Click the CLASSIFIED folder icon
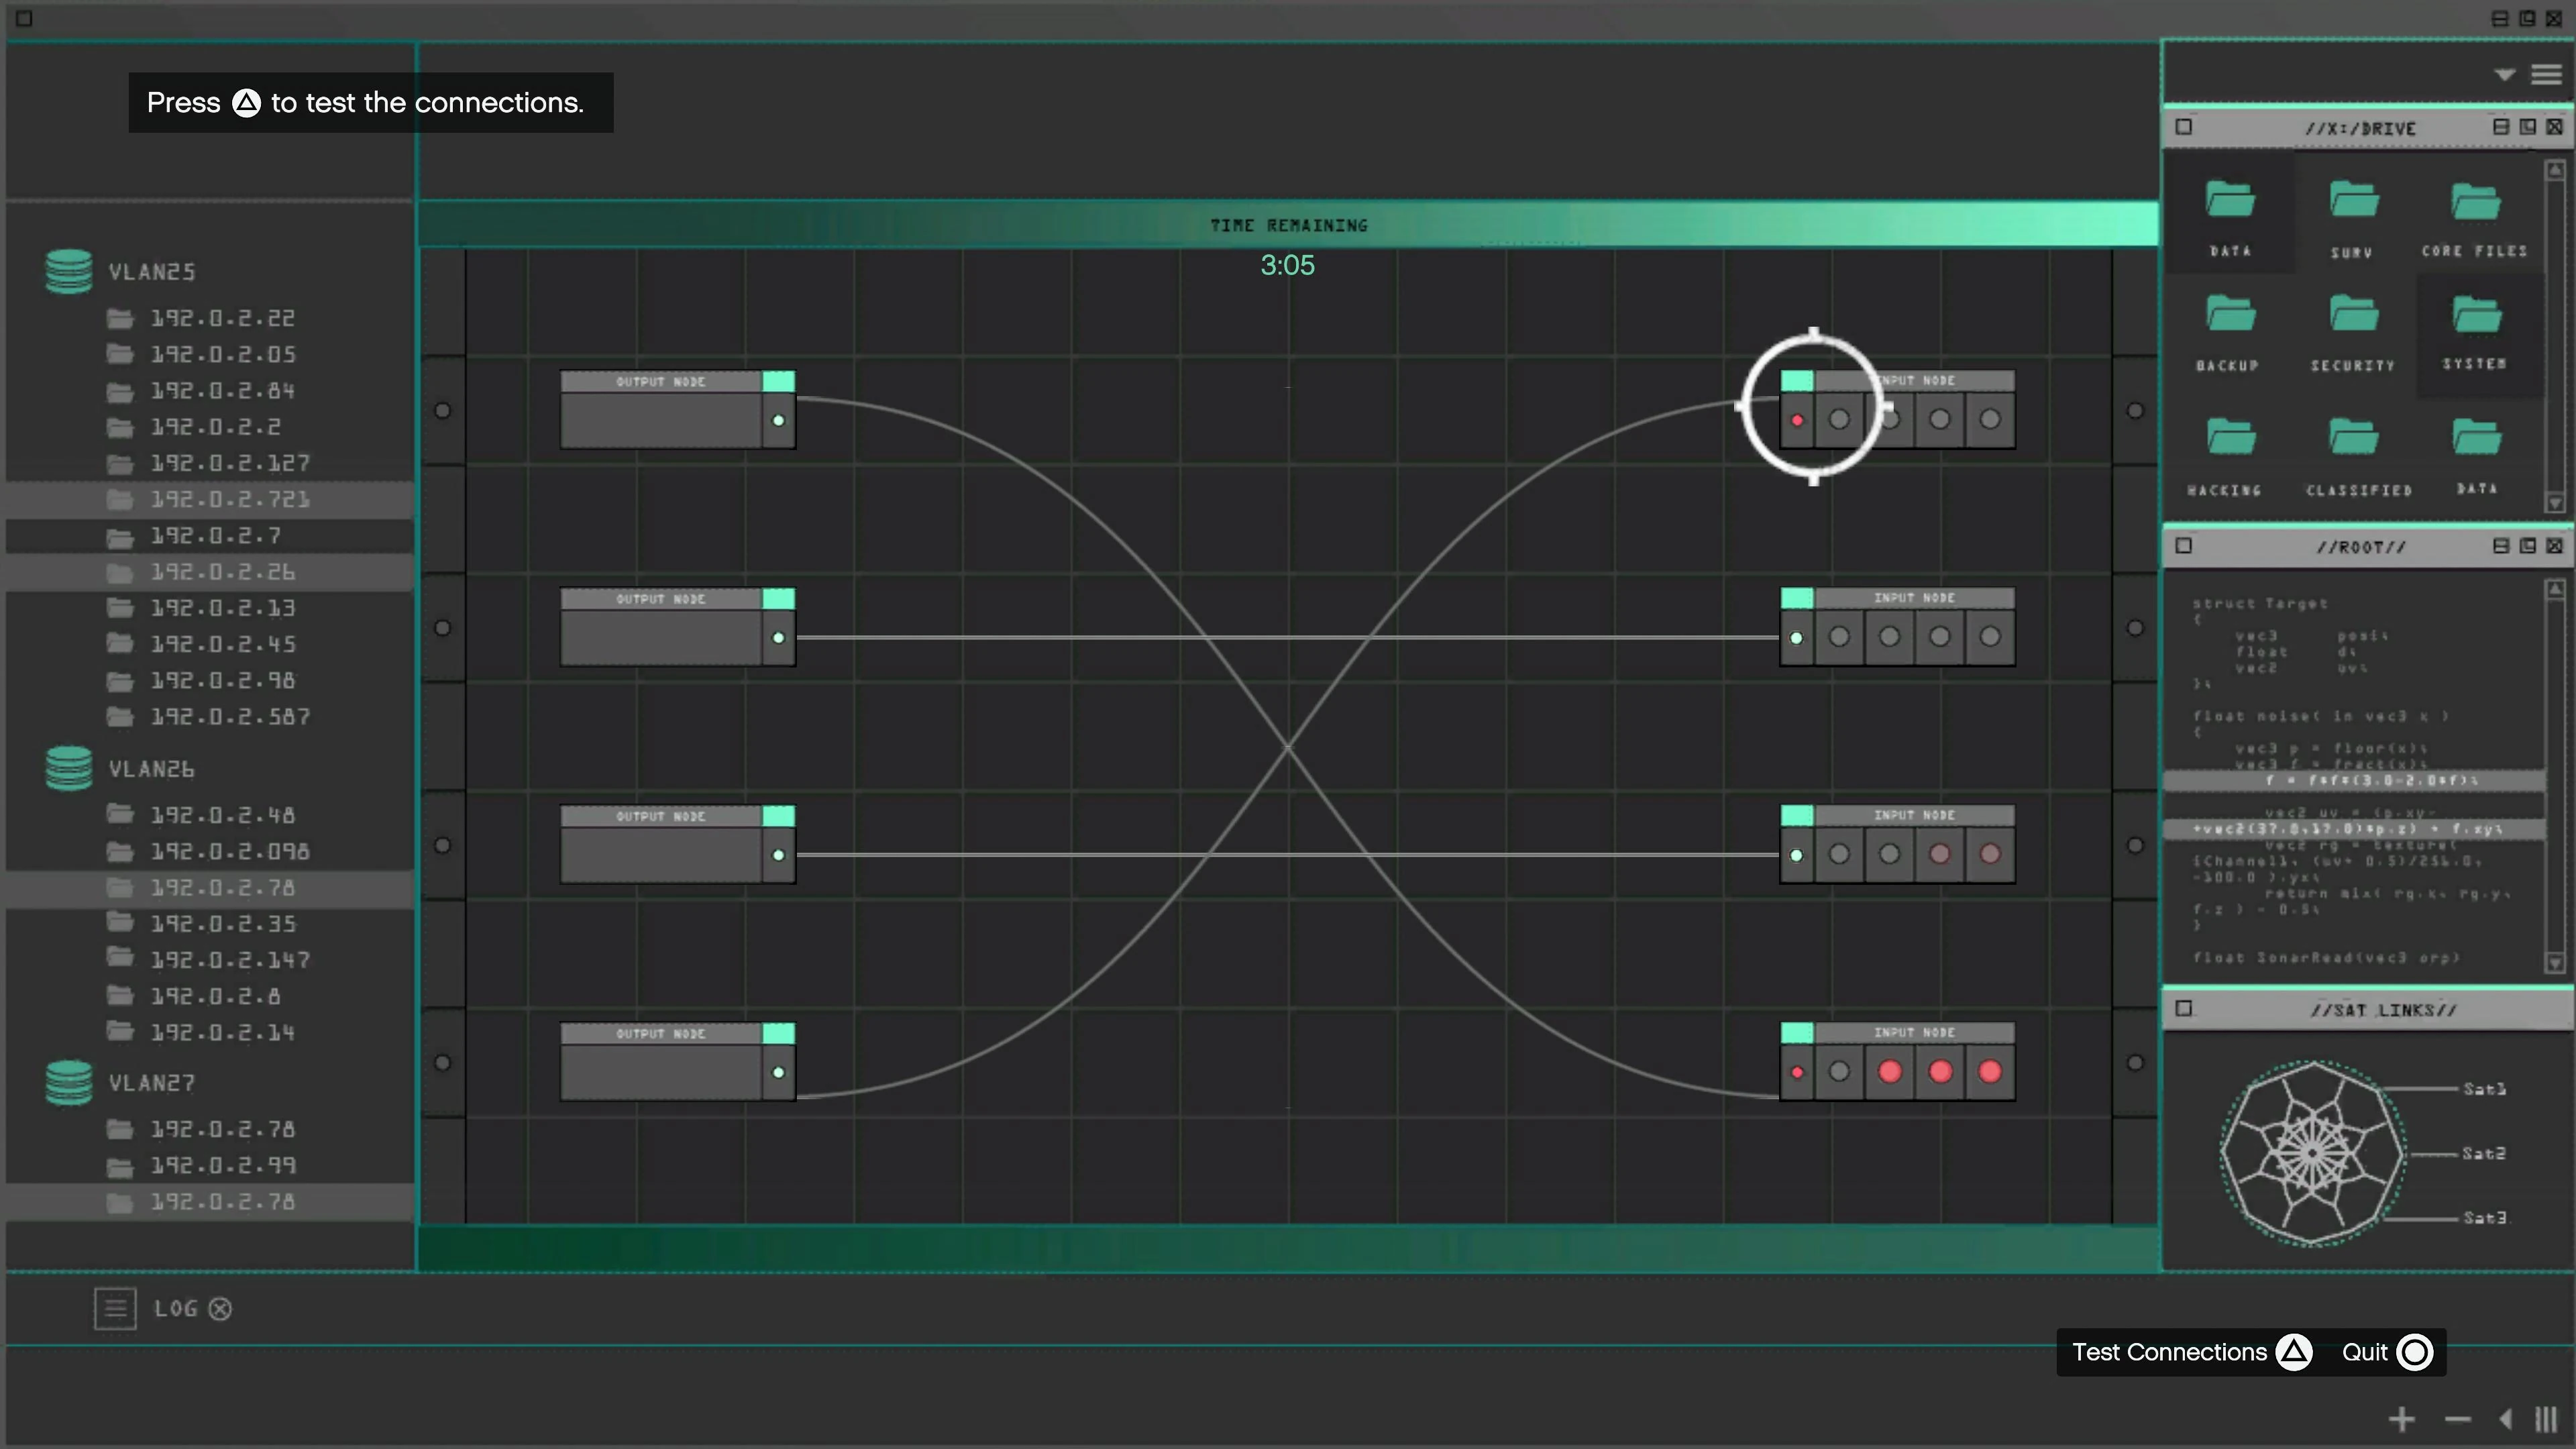Image resolution: width=2576 pixels, height=1449 pixels. [x=2353, y=438]
